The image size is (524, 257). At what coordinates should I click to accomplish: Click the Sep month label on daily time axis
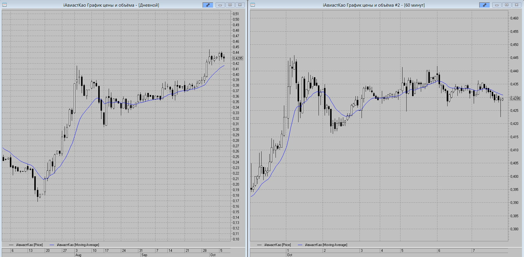pyautogui.click(x=144, y=255)
